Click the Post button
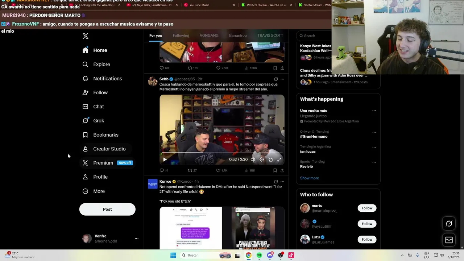The width and height of the screenshot is (464, 261). pyautogui.click(x=107, y=210)
